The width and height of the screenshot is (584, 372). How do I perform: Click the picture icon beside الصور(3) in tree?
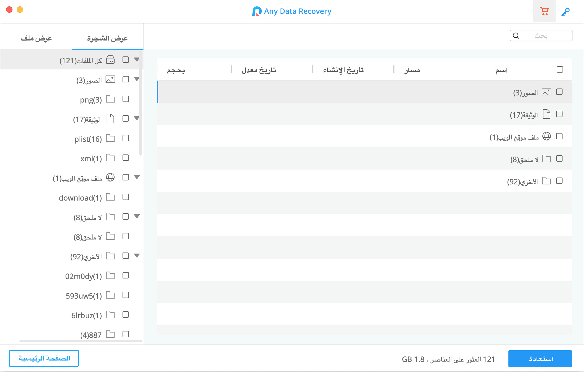tap(110, 79)
